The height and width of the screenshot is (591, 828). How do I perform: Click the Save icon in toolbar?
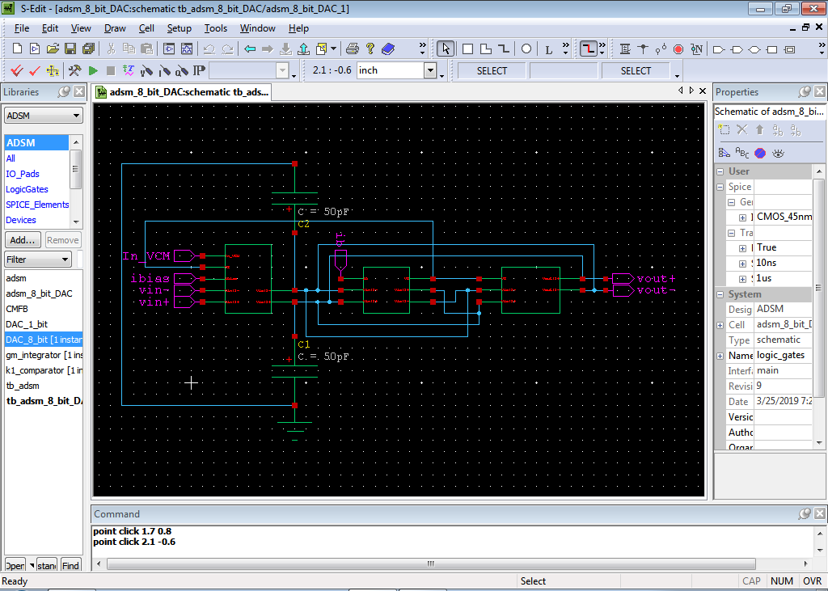click(x=70, y=49)
